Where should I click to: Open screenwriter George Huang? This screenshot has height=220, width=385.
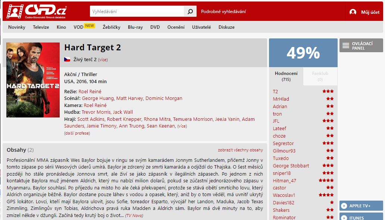[x=98, y=98]
